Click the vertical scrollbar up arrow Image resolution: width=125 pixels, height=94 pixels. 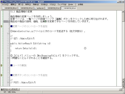coord(123,11)
